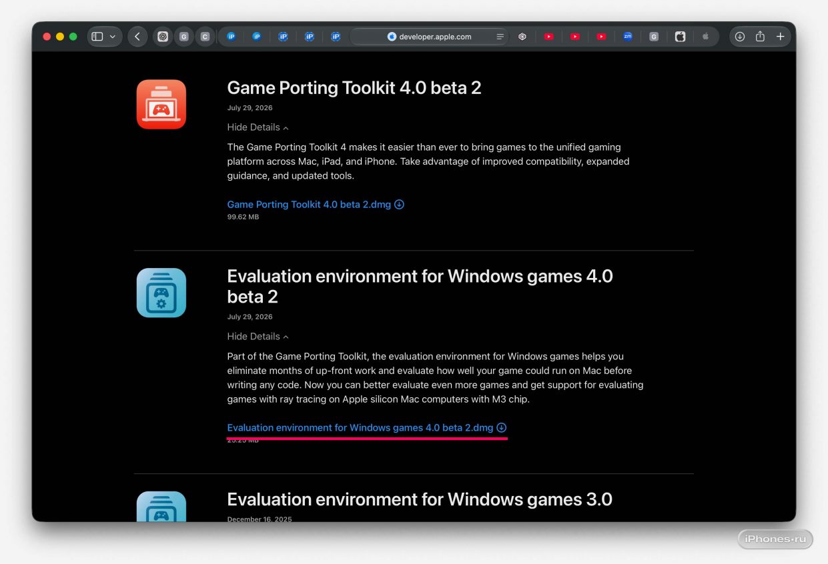This screenshot has height=564, width=828.
Task: Click the blue icon beside Evaluation environment 4.0 beta 2
Action: pos(161,293)
